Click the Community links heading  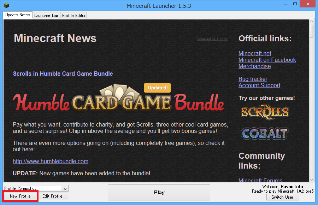pos(262,161)
